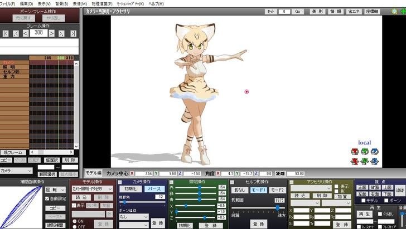Open the 物理演算(P) menu
Screen dimensions: 406x229
coord(102,4)
